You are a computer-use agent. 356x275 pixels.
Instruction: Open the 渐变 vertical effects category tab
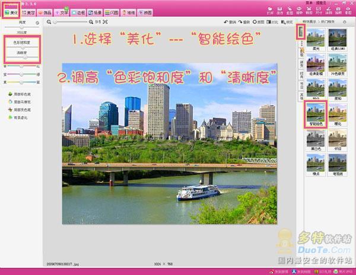tap(301, 64)
